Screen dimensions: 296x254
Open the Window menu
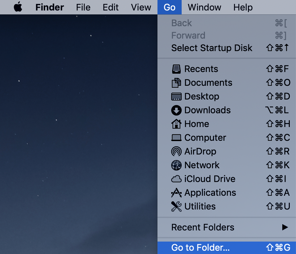pyautogui.click(x=205, y=8)
